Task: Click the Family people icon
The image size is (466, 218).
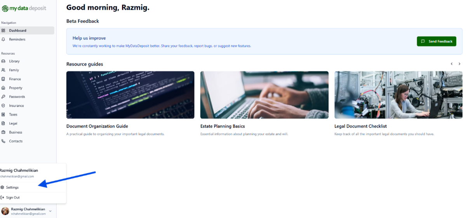Action: [3, 70]
